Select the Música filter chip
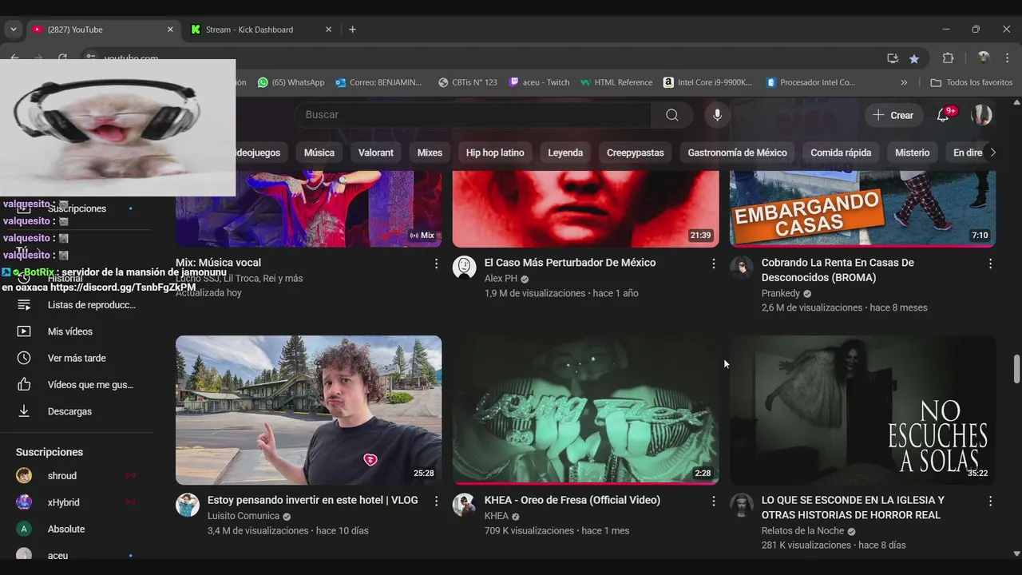 point(319,153)
